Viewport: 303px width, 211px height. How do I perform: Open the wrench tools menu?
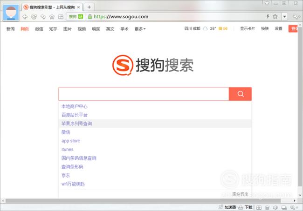point(296,17)
